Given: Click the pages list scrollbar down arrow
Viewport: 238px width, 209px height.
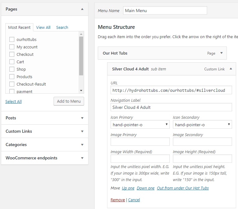Looking at the screenshot, I should tap(81, 91).
